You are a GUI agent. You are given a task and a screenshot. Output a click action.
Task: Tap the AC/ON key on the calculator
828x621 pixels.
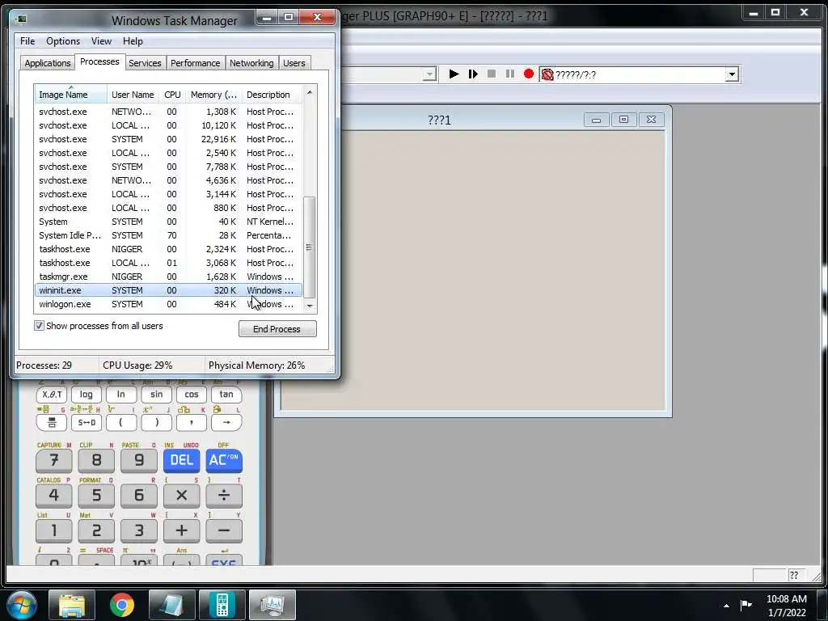(224, 460)
